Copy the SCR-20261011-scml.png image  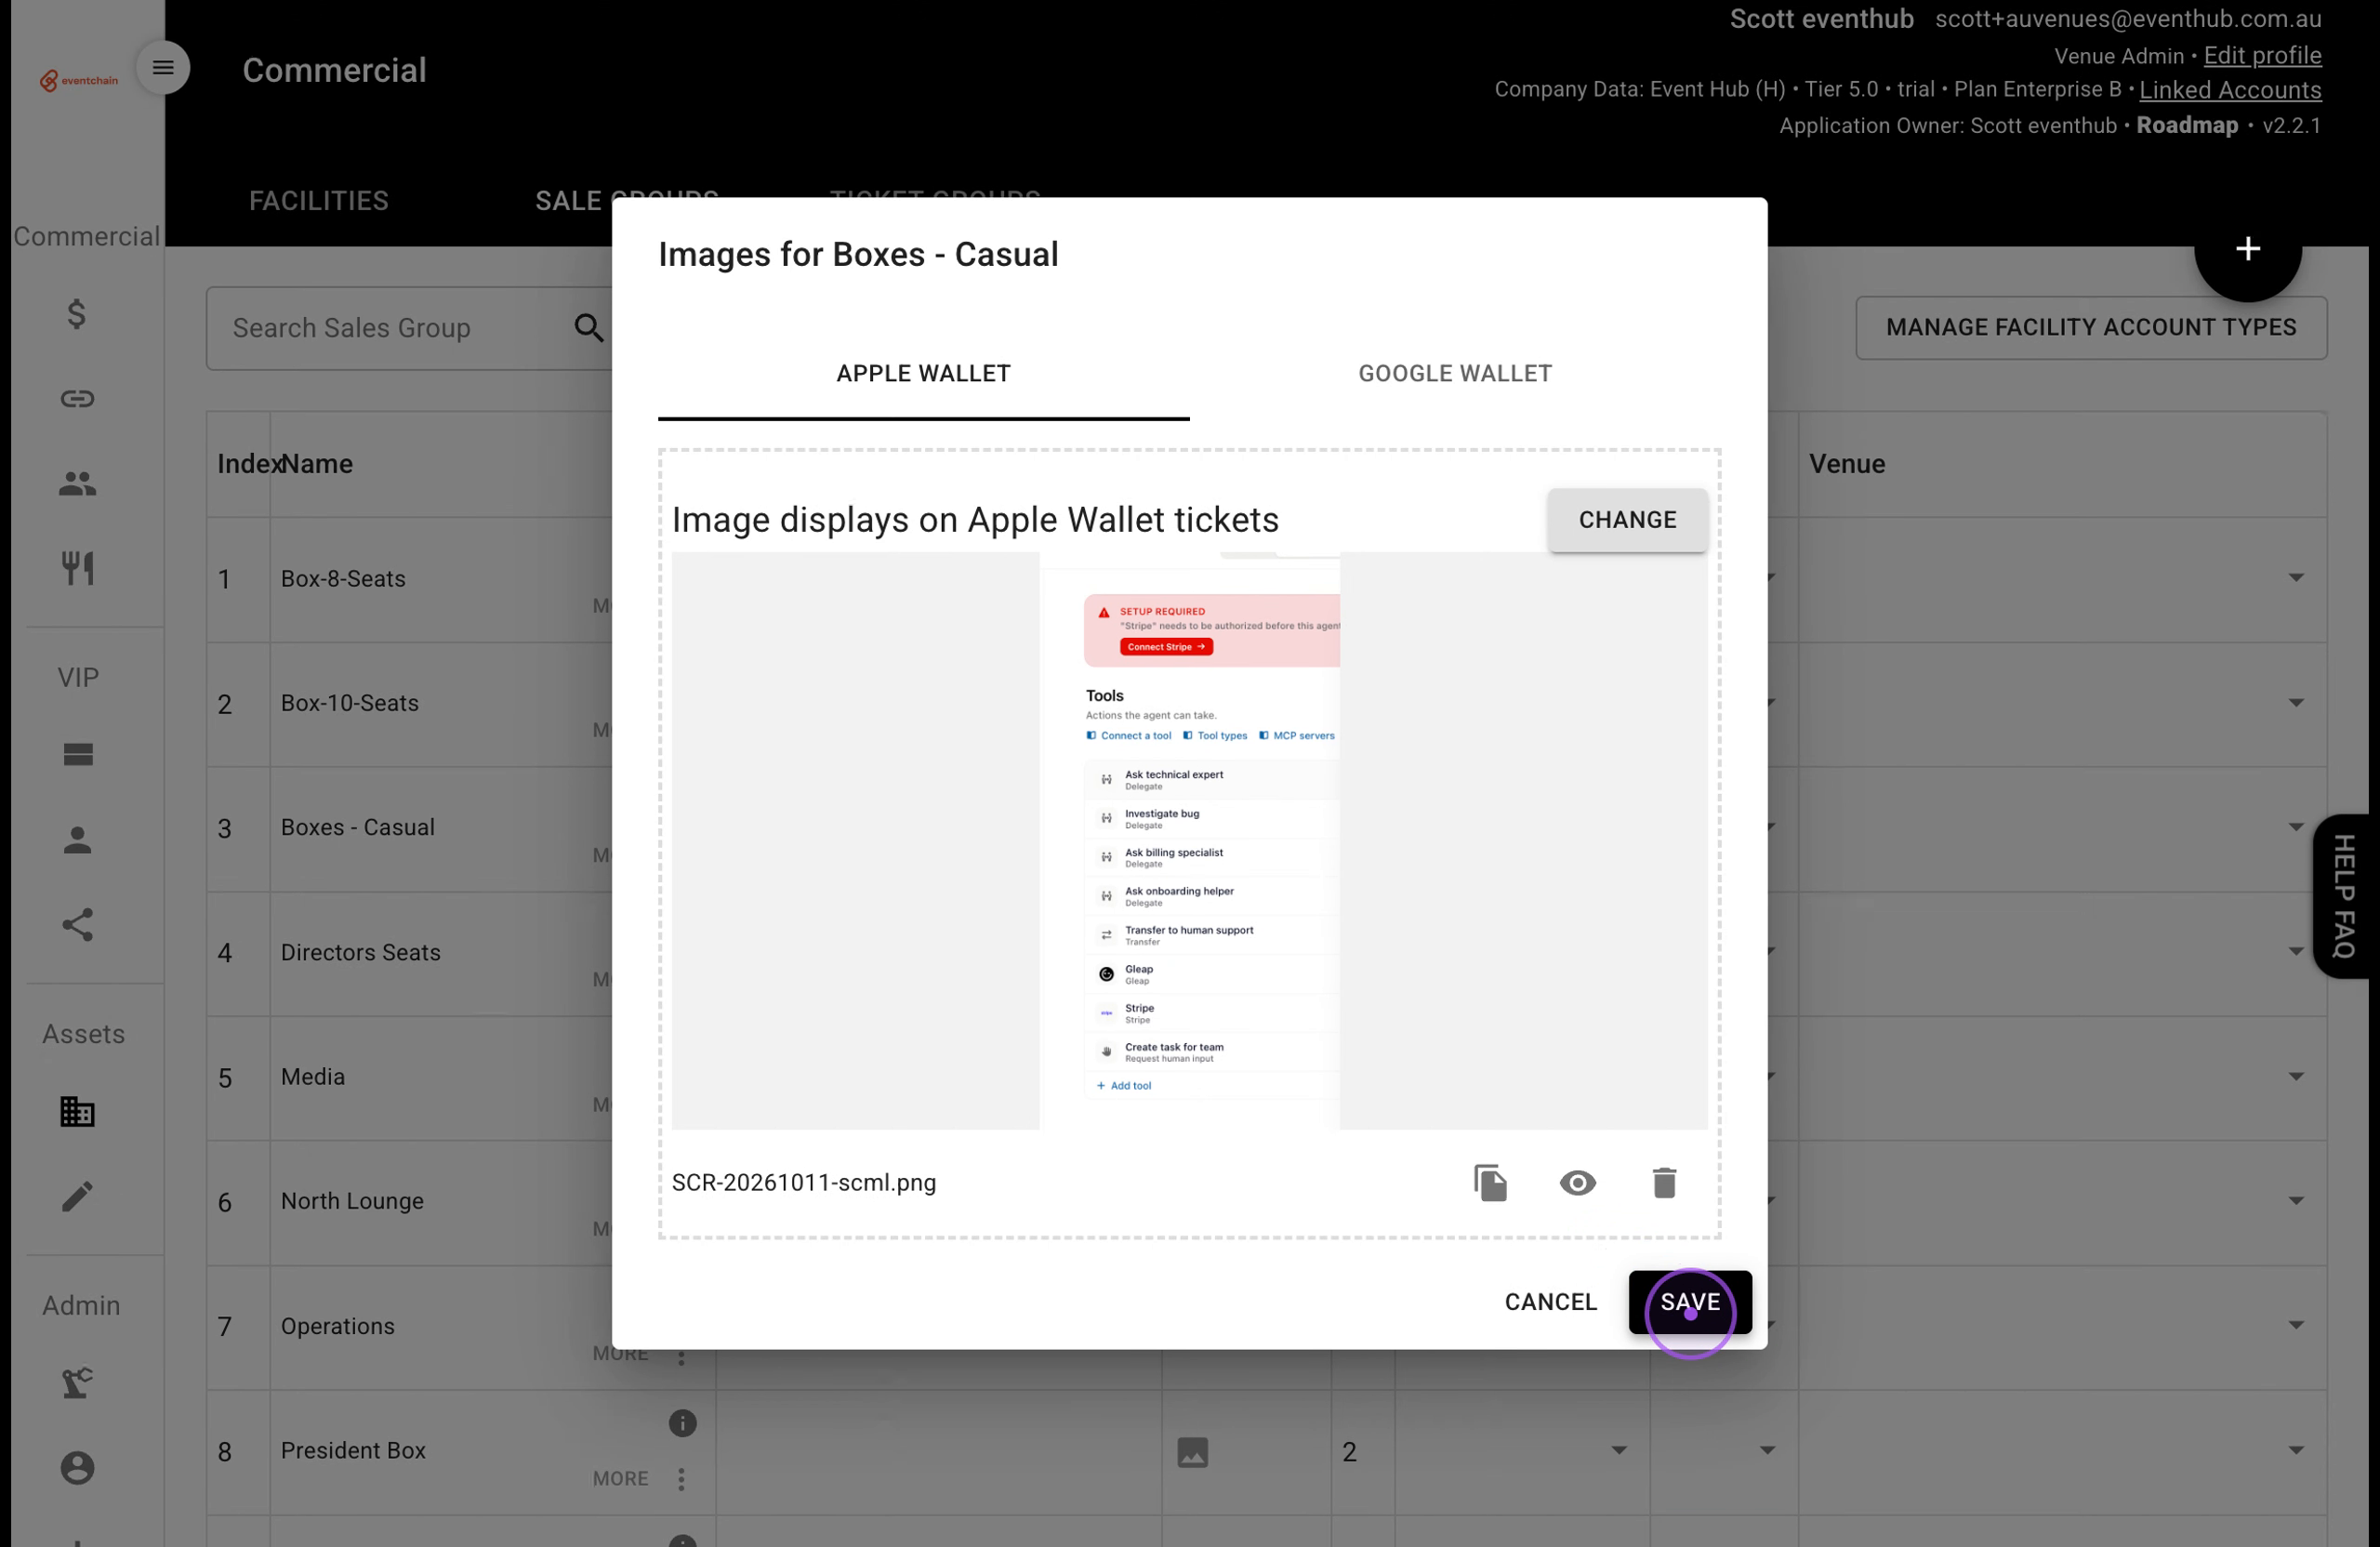[1490, 1183]
